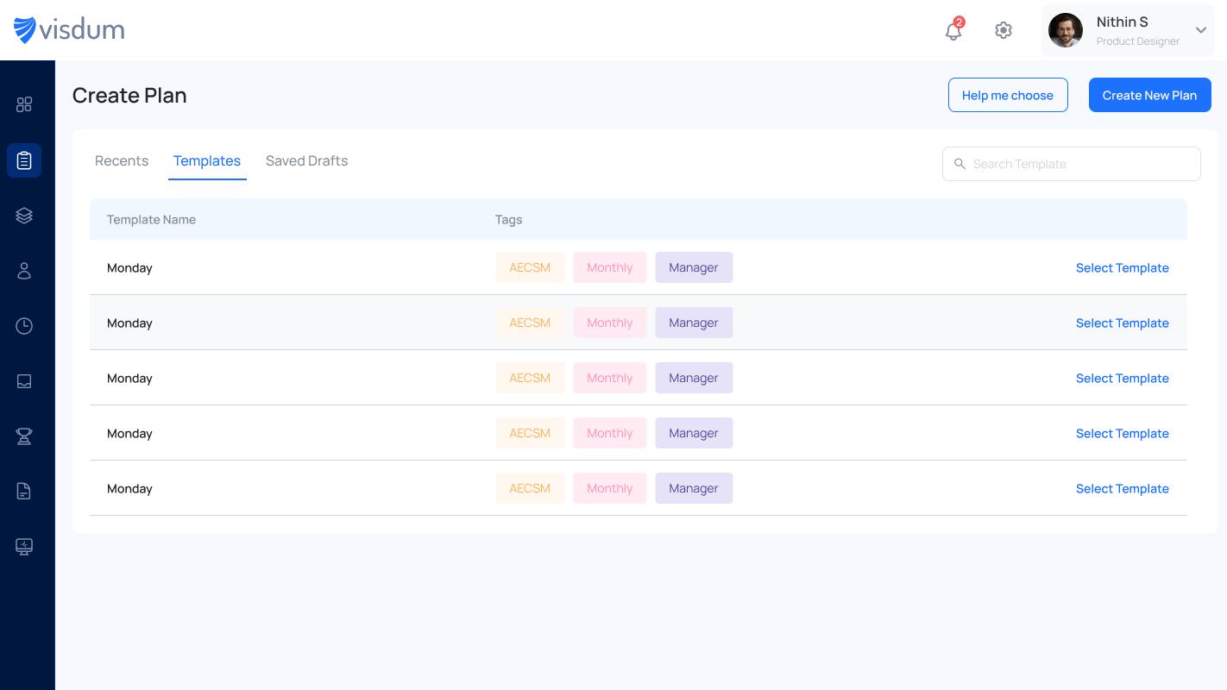This screenshot has width=1227, height=690.
Task: Expand the Nithin S profile dropdown
Action: [1200, 30]
